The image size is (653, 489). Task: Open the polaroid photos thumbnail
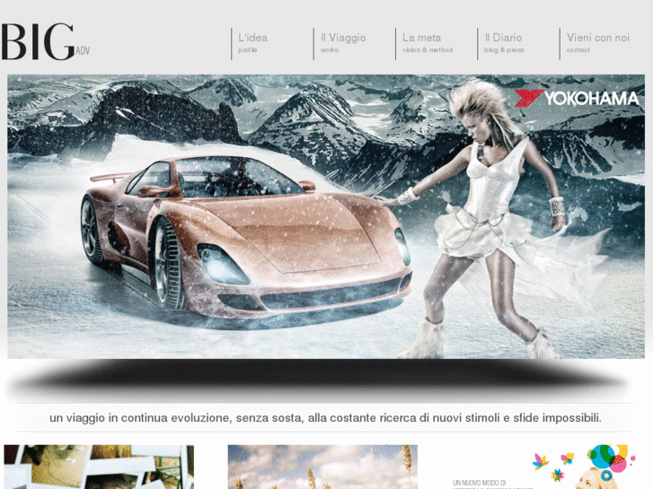[x=99, y=467]
